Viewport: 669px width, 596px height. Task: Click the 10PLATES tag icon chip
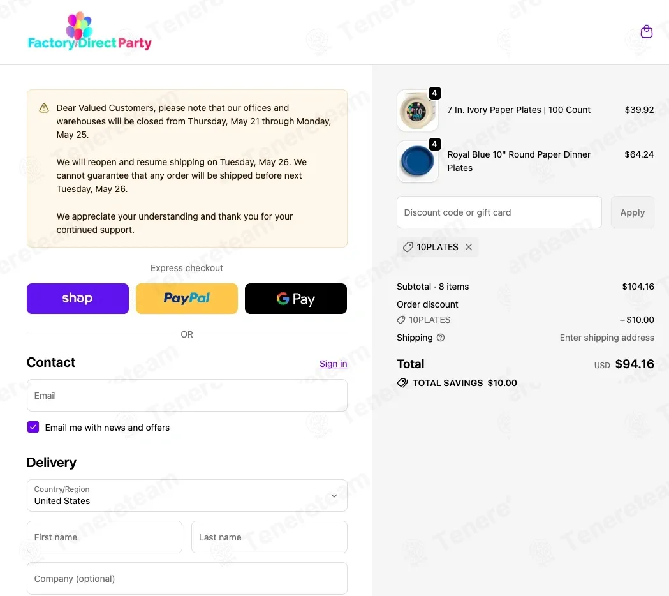[x=408, y=247]
